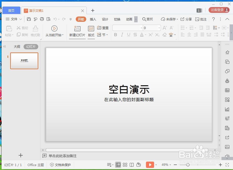Open the font name combo box
This screenshot has height=170, width=233.
[x=128, y=28]
